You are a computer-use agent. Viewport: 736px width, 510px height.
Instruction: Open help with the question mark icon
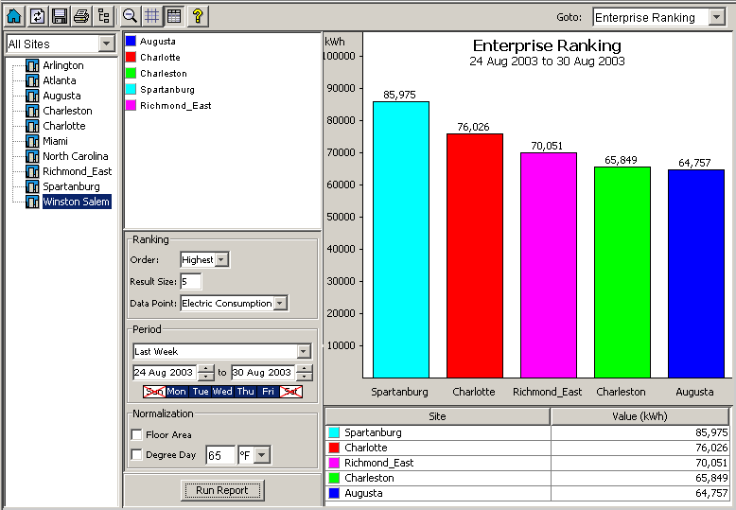(x=197, y=16)
